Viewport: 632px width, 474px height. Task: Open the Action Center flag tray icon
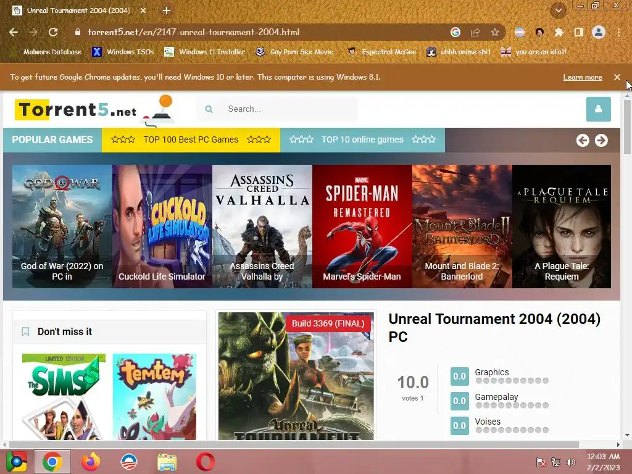click(541, 462)
